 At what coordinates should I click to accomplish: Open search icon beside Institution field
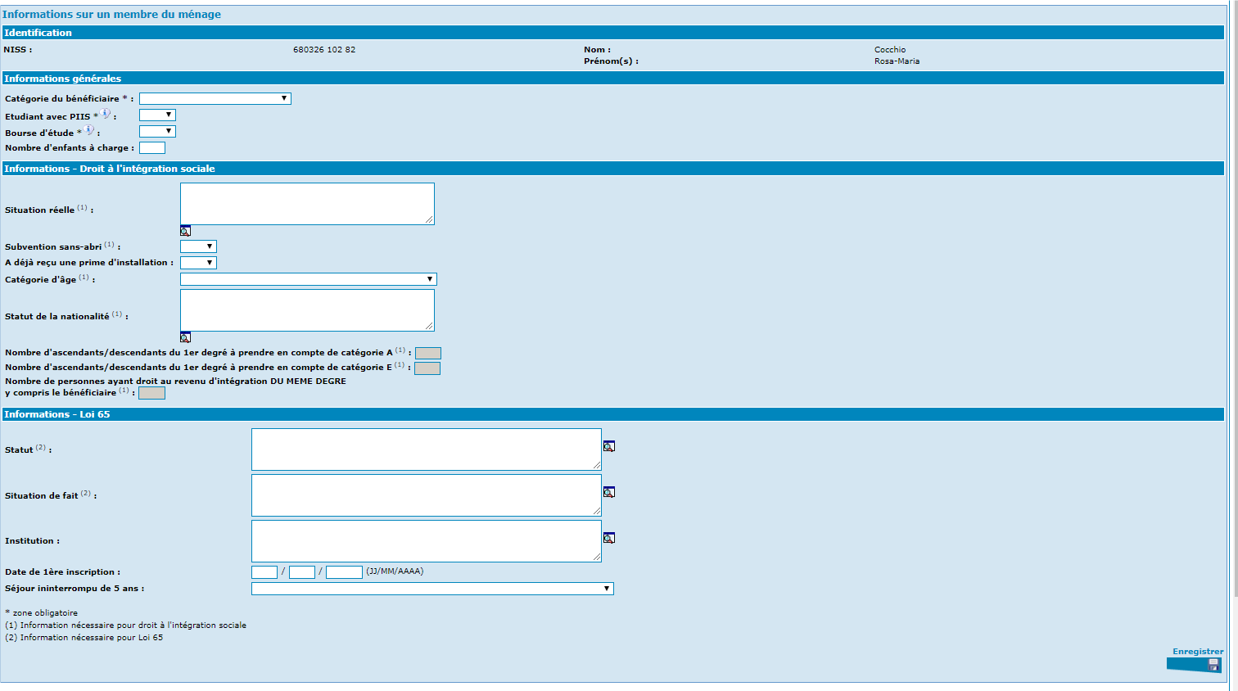pos(609,538)
